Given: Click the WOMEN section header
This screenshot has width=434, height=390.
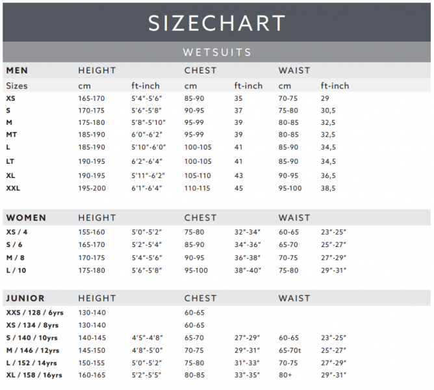Looking at the screenshot, I should pos(25,218).
